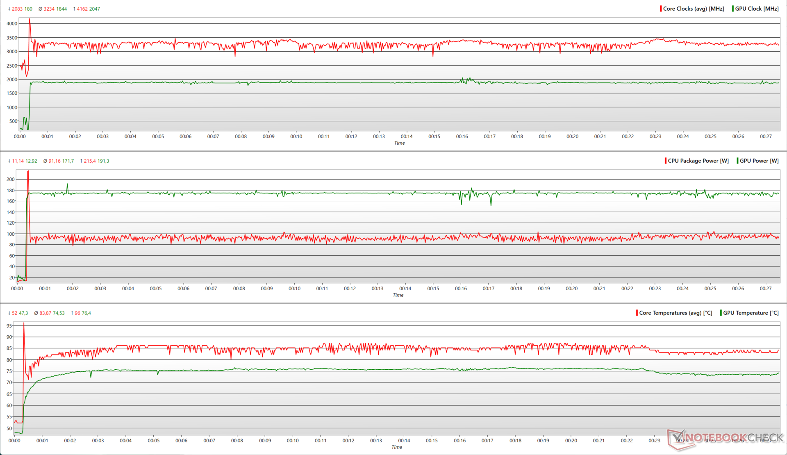Click the 4000 label on the clock chart y-axis

point(12,23)
